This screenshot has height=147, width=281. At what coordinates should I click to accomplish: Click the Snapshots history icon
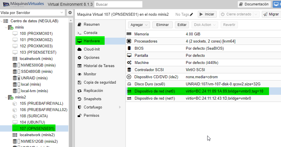click(79, 99)
